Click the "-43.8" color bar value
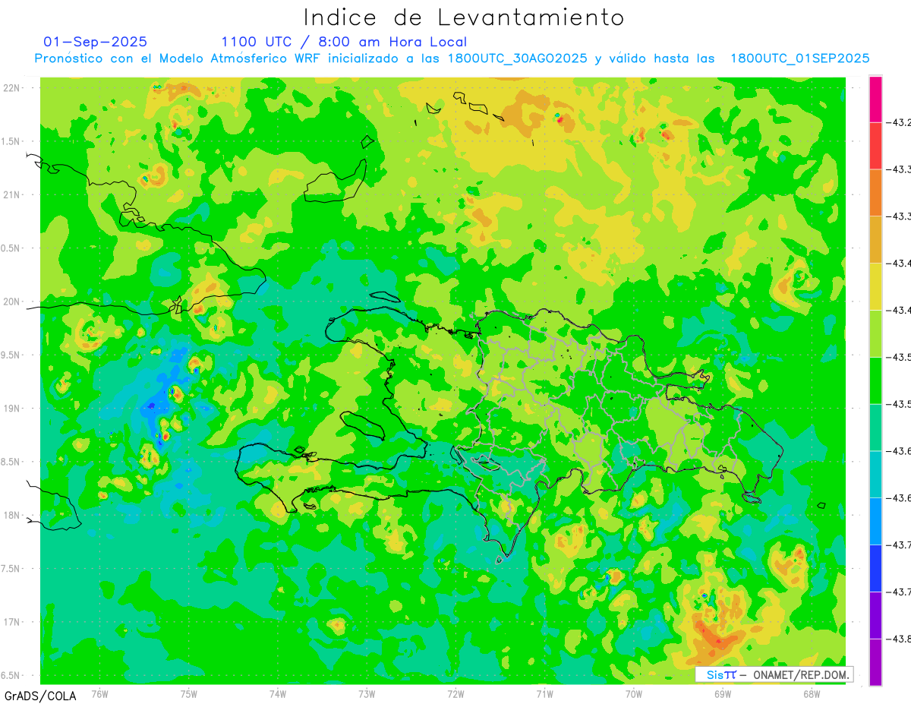Image resolution: width=911 pixels, height=704 pixels. (x=898, y=639)
